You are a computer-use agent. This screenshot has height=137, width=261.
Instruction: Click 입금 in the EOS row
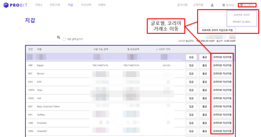(191, 82)
